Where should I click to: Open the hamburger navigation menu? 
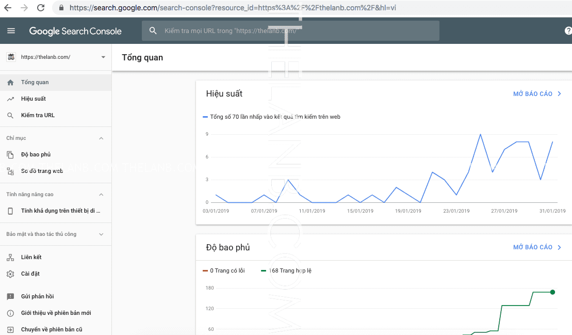tap(11, 31)
